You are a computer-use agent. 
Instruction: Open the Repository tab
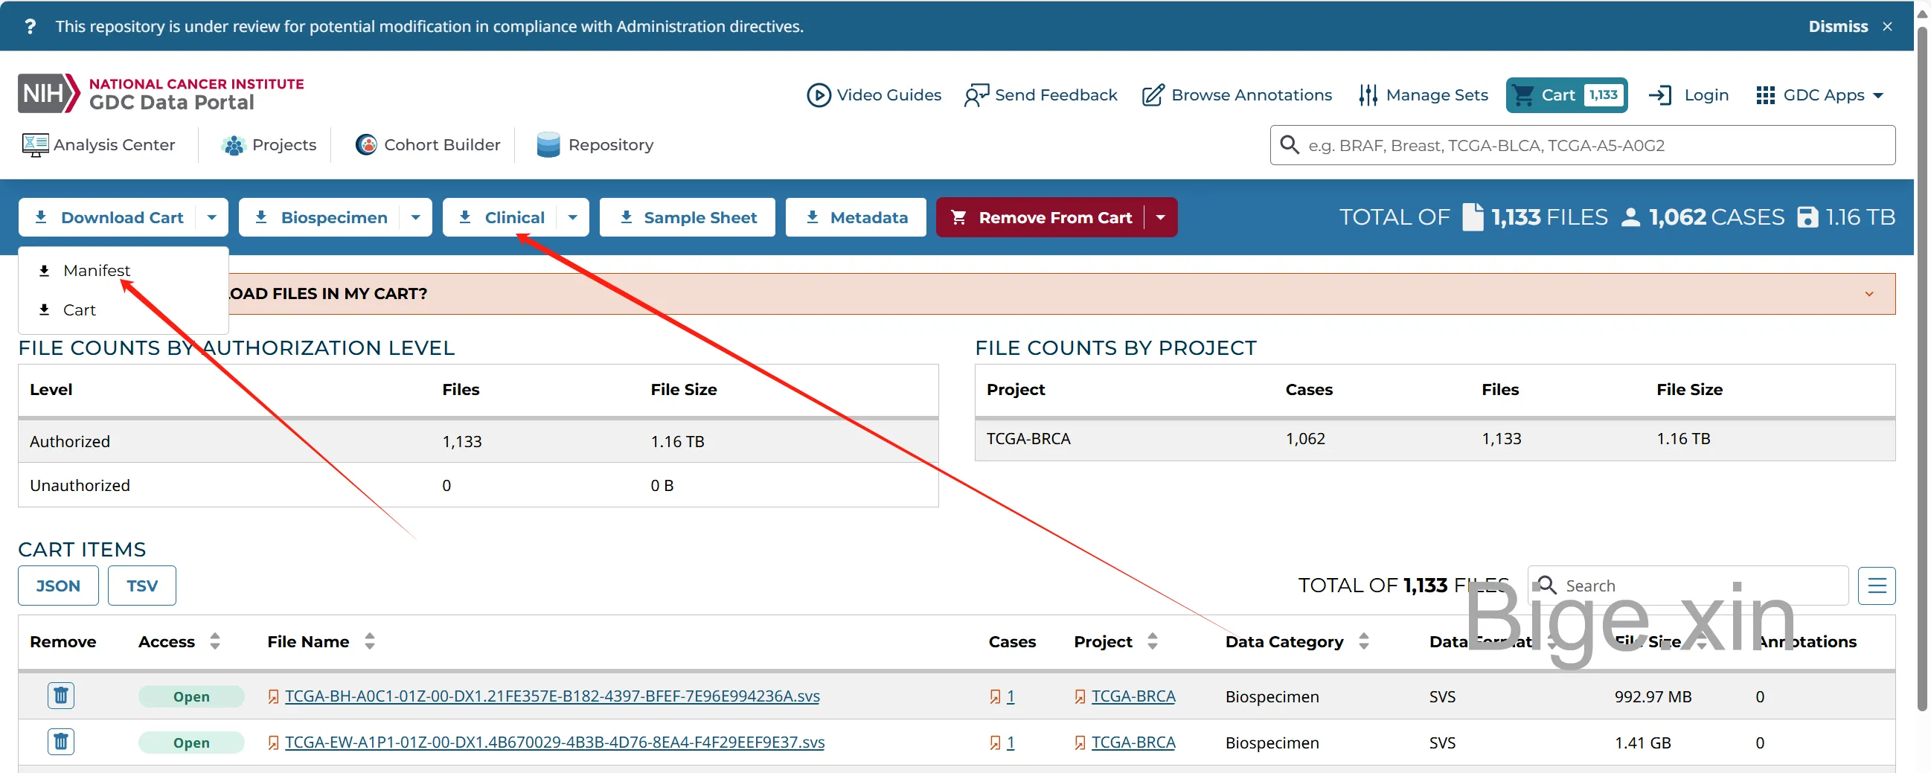(595, 144)
